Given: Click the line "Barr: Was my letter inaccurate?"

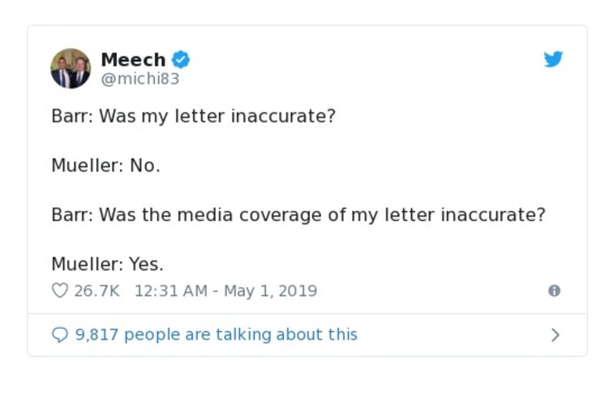Looking at the screenshot, I should point(193,118).
